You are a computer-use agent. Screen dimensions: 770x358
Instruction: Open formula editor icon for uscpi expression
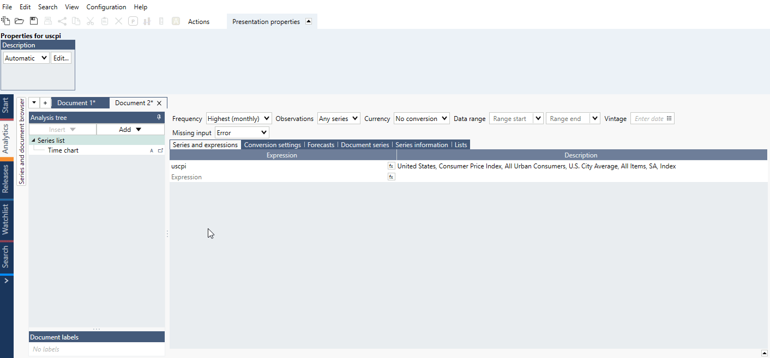click(391, 166)
